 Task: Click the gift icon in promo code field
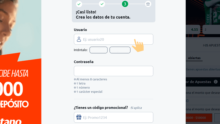point(79,118)
